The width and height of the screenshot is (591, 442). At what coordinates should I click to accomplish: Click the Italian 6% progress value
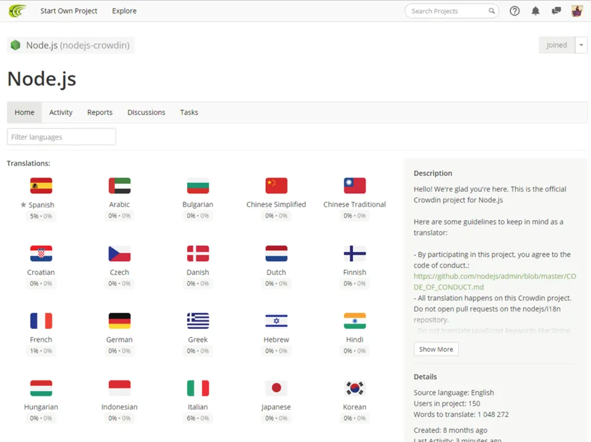coord(191,418)
